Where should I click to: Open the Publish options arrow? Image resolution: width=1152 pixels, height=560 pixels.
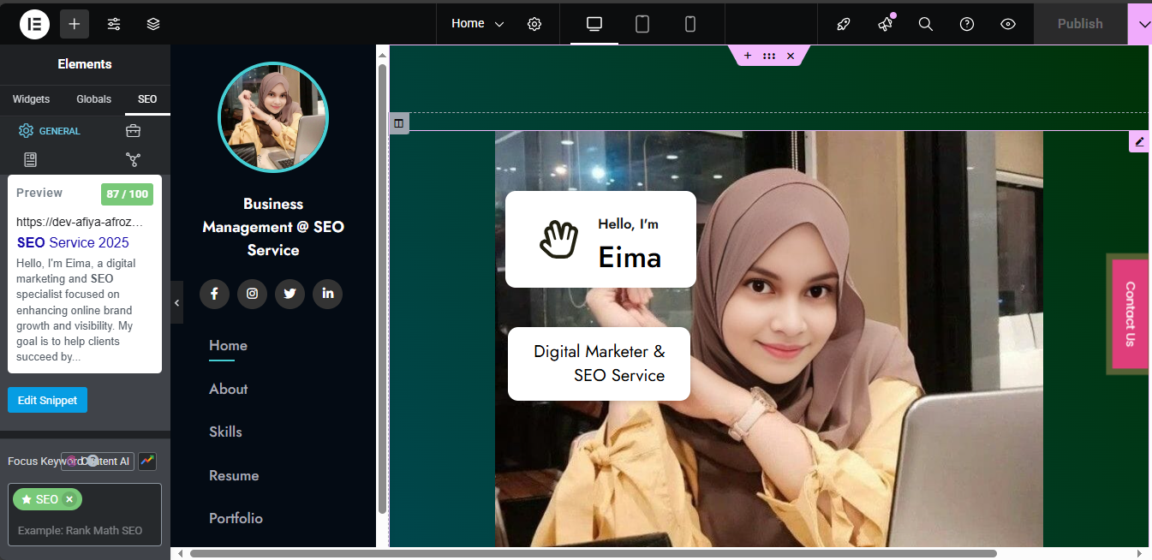(x=1141, y=24)
